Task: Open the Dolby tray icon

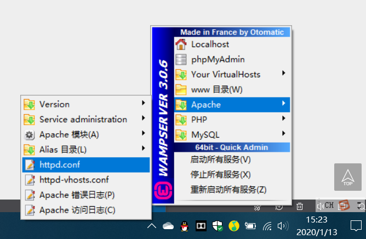Action: [201, 226]
